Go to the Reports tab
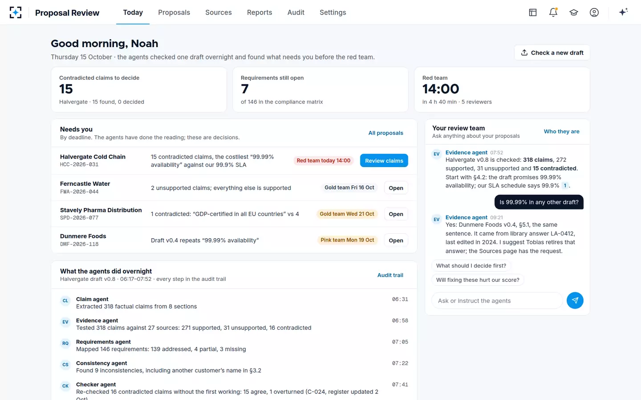641x400 pixels. (x=260, y=12)
